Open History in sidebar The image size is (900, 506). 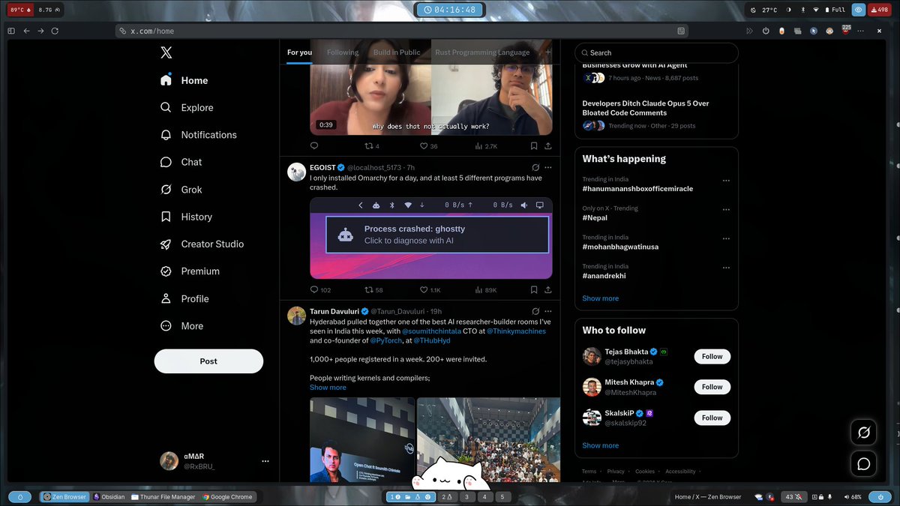187,217
